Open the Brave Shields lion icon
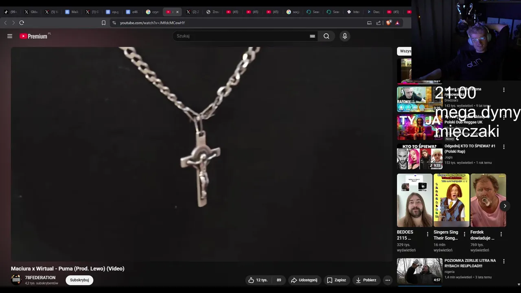This screenshot has height=293, width=521. tap(388, 23)
